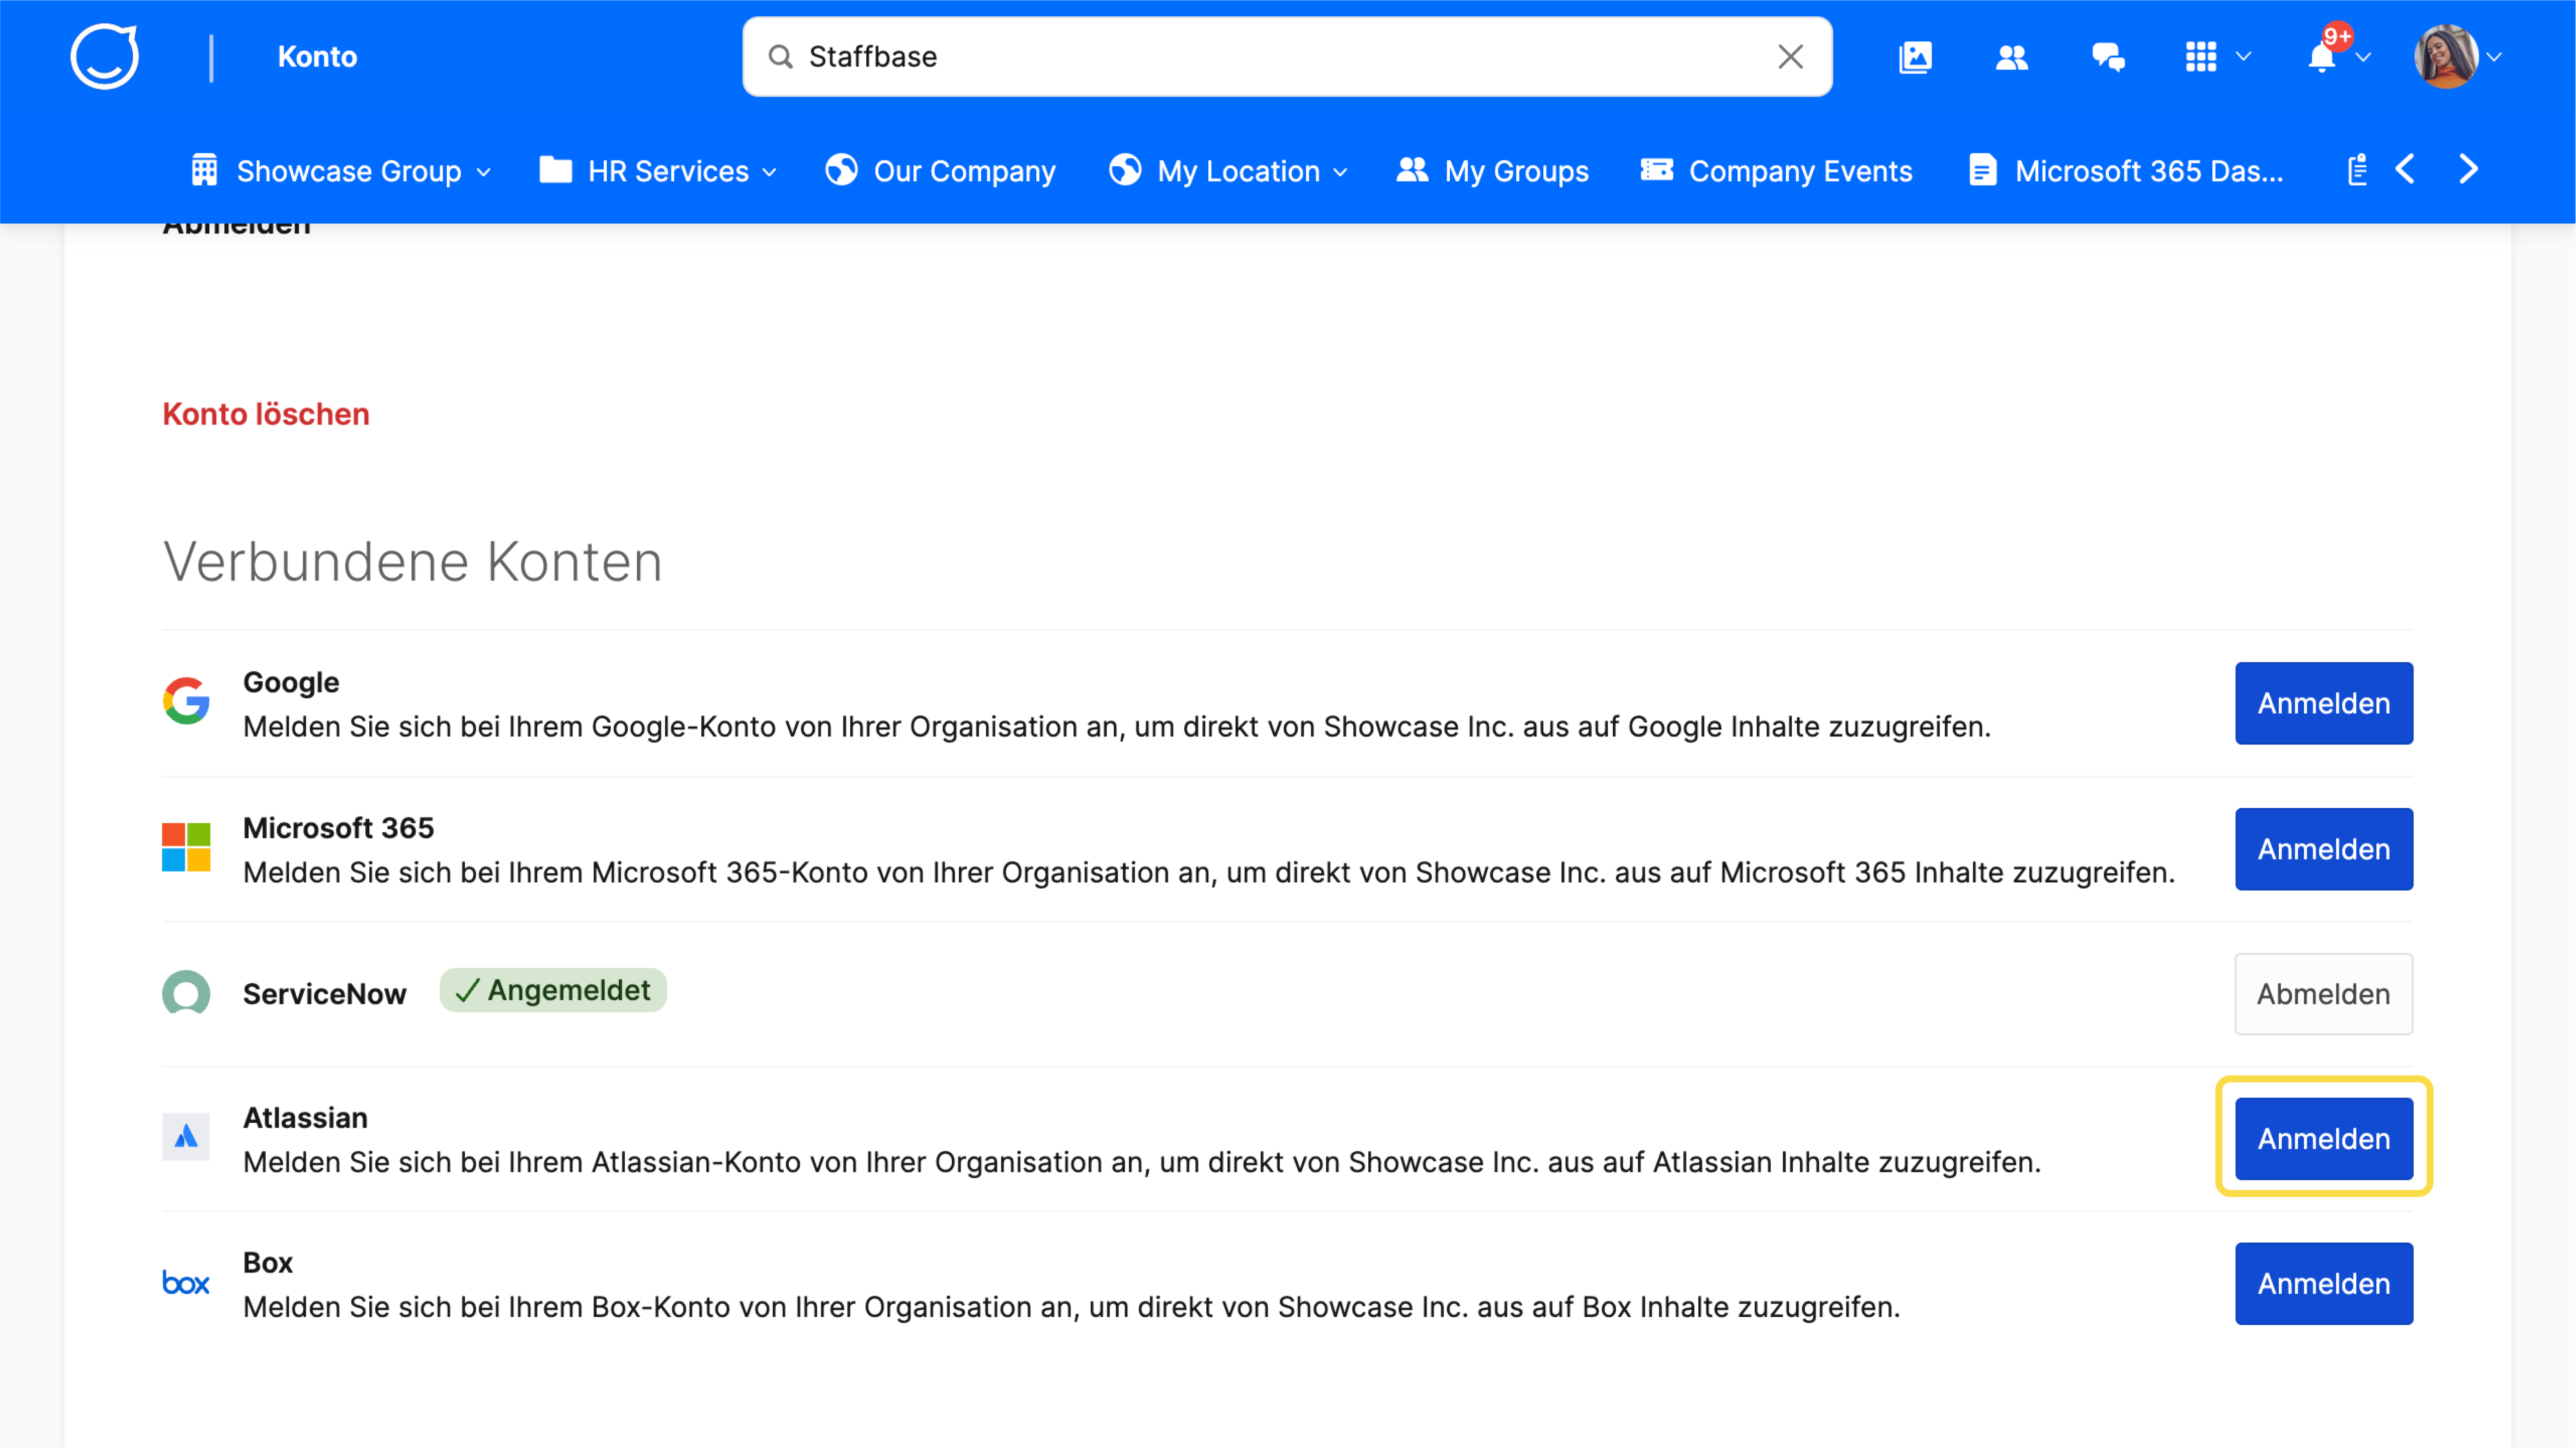
Task: Expand the My Location chevron
Action: [x=1340, y=172]
